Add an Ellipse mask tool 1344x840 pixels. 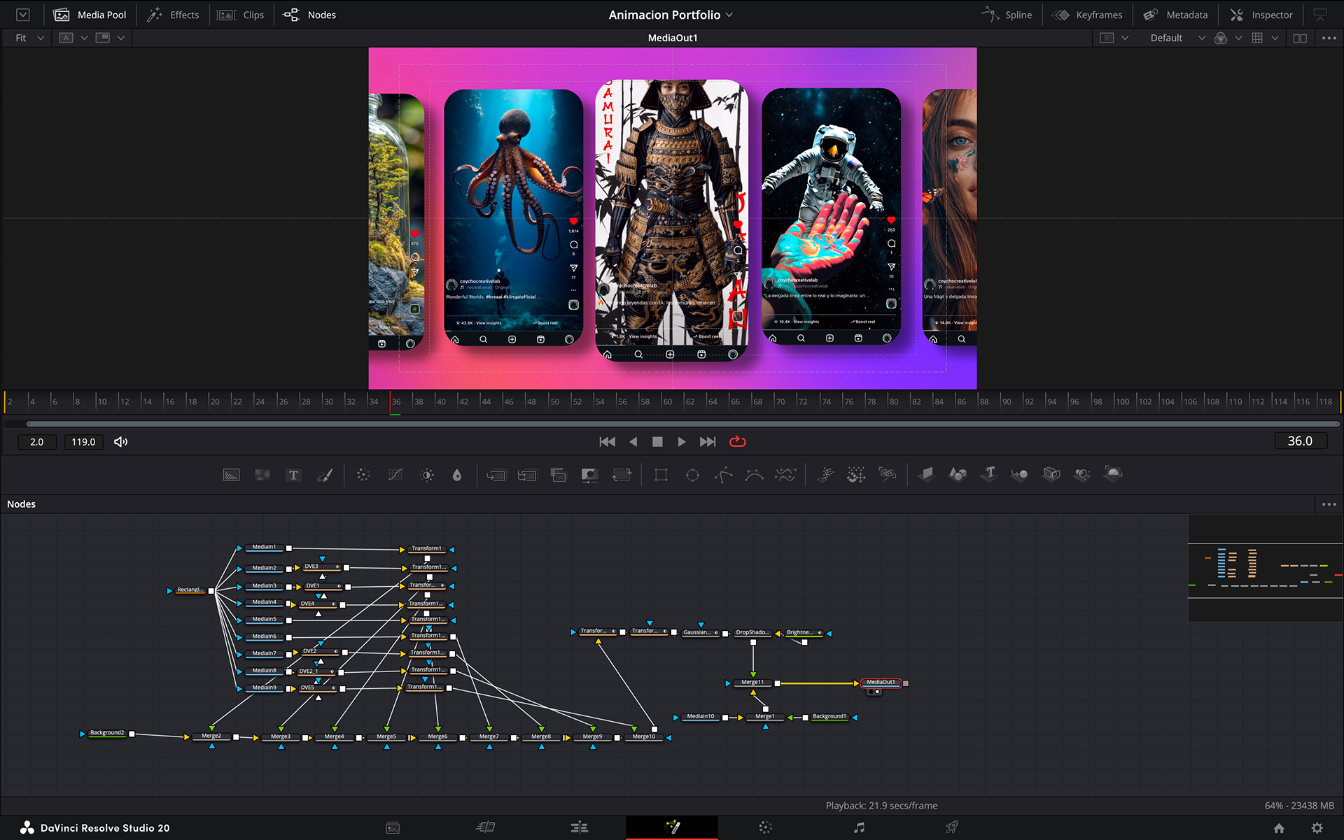pyautogui.click(x=692, y=476)
